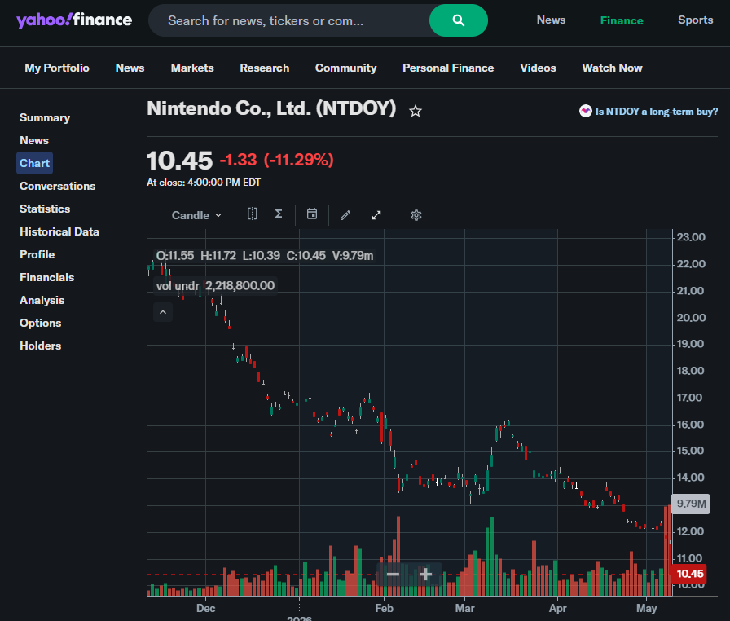Click the Mar label on time axis
Viewport: 730px width, 621px height.
(464, 609)
